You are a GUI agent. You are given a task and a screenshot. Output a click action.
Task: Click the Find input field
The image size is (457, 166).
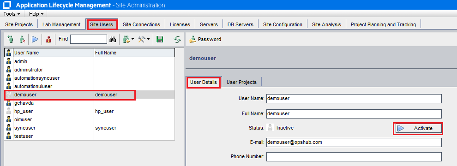pos(89,39)
